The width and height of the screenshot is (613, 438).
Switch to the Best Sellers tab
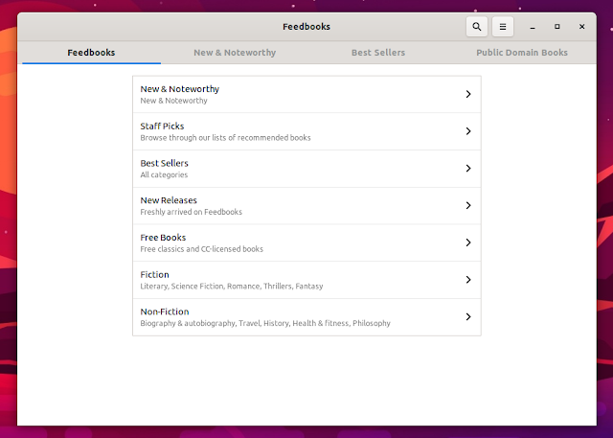point(377,53)
